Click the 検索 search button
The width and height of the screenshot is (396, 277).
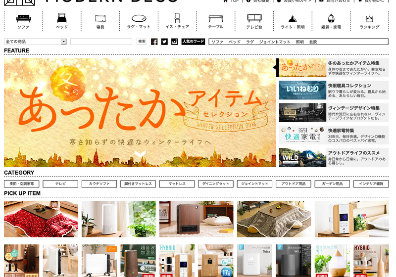coord(142,42)
